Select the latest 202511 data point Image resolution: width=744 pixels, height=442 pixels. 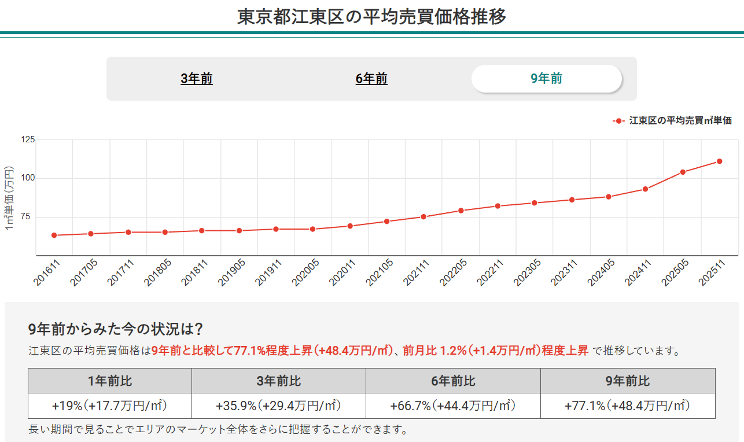[720, 161]
